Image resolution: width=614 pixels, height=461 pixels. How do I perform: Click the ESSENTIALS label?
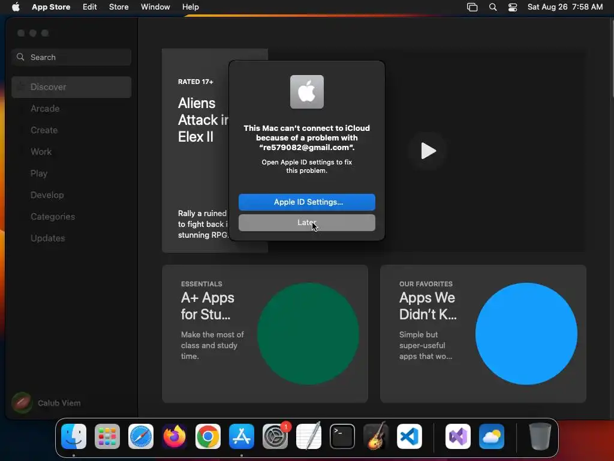[x=201, y=284]
